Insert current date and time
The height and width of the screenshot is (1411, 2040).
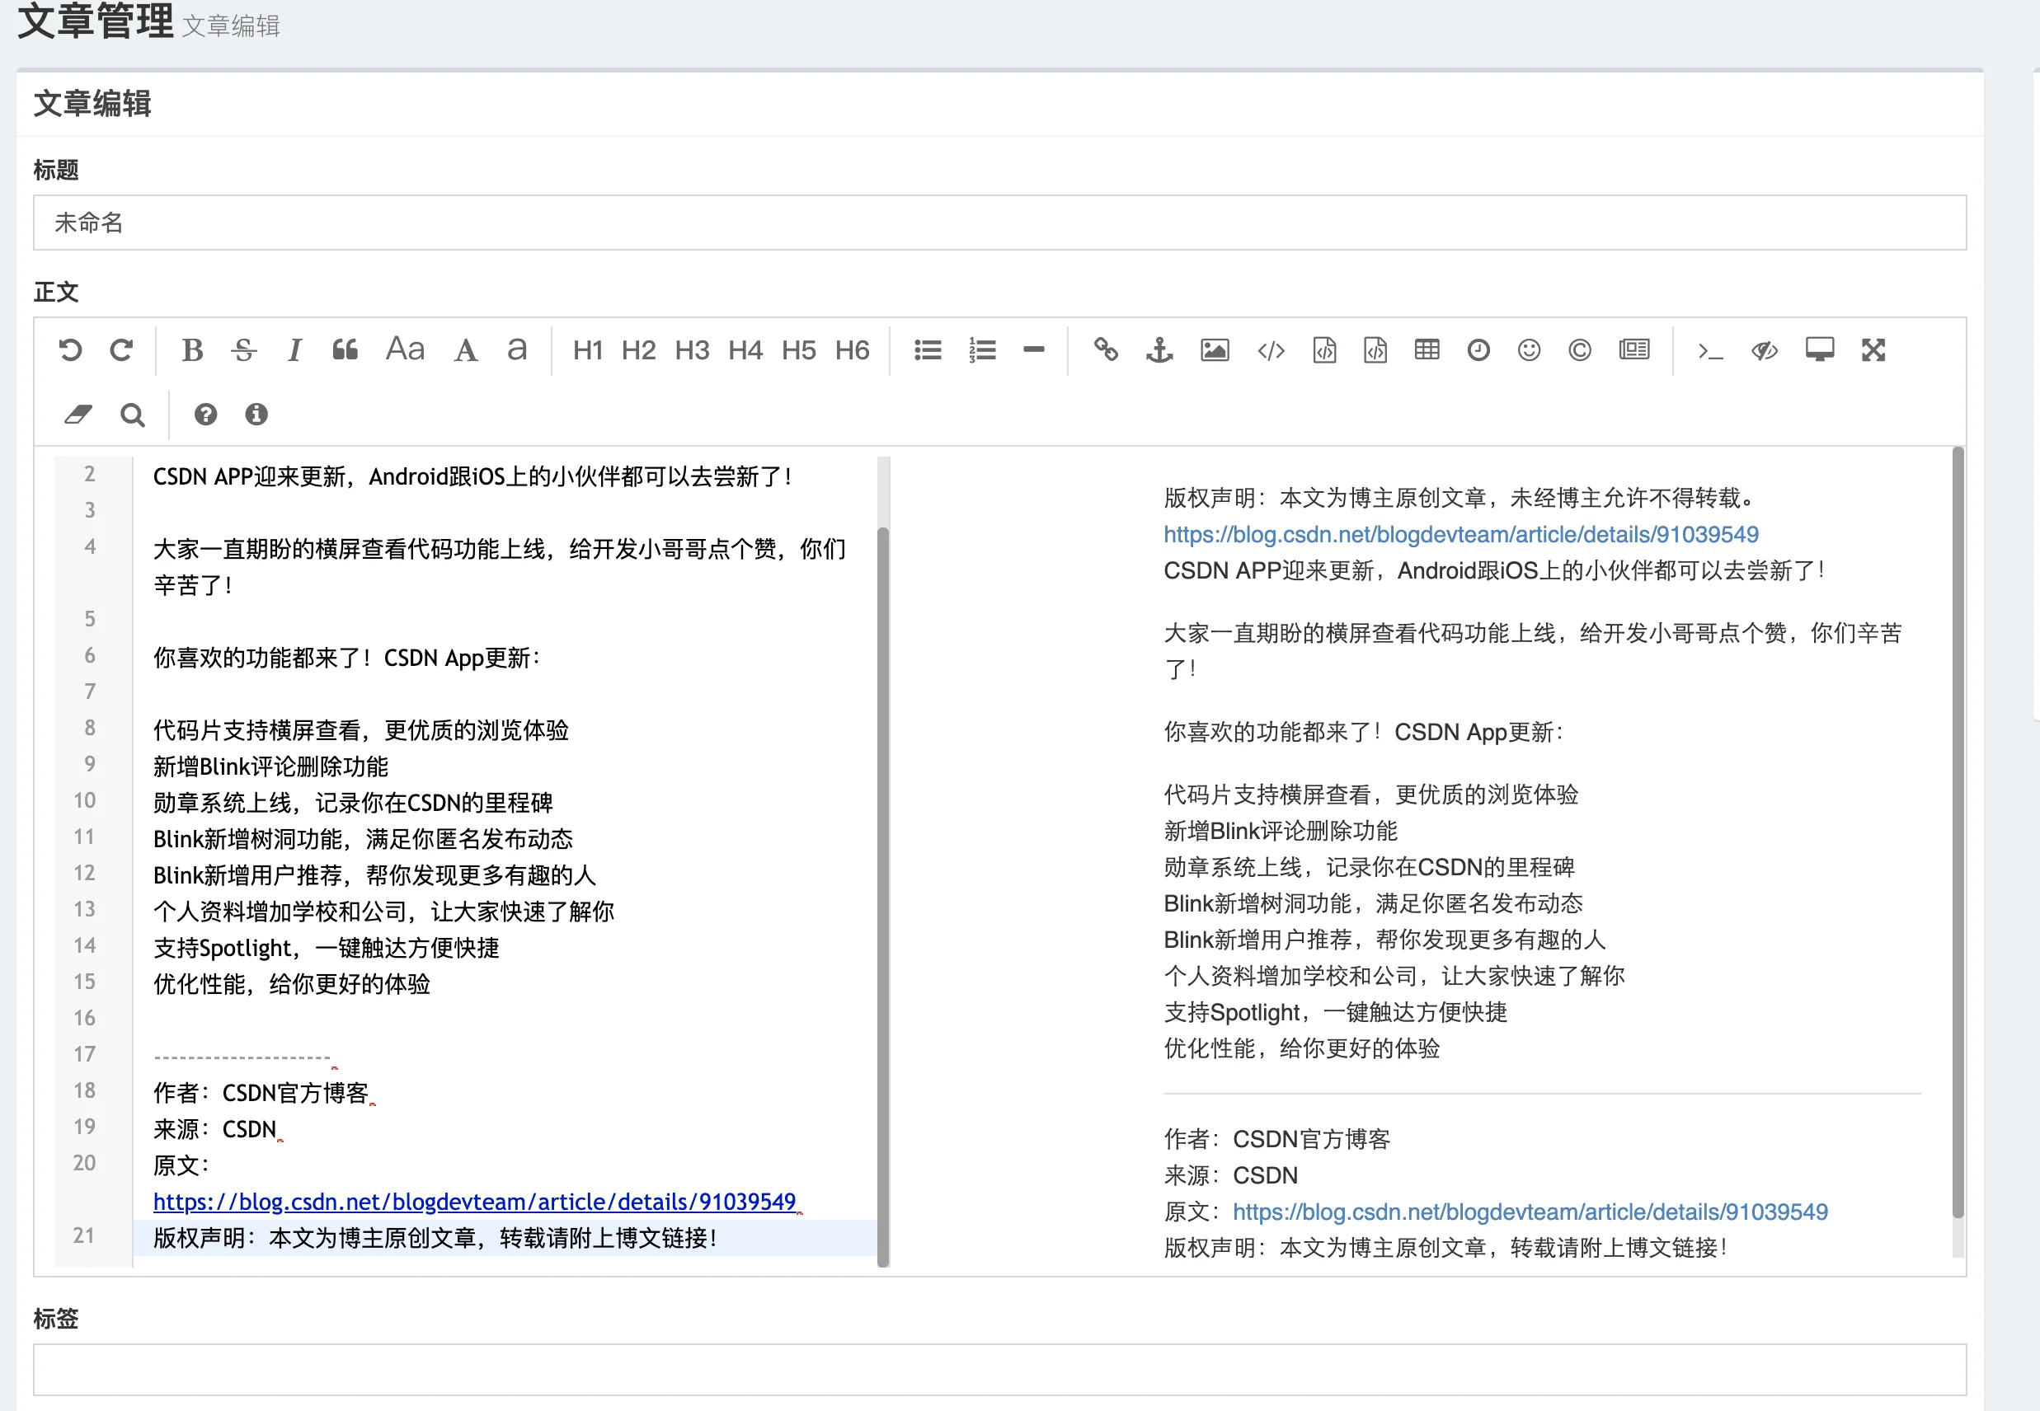[1478, 350]
